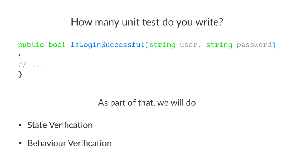Click the word 'Behaviour' in the second bullet
Screen dimensions: 294x165
[47, 143]
